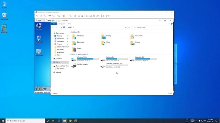
Task: Click Cortana circle icon in taskbar
Action: [47, 121]
